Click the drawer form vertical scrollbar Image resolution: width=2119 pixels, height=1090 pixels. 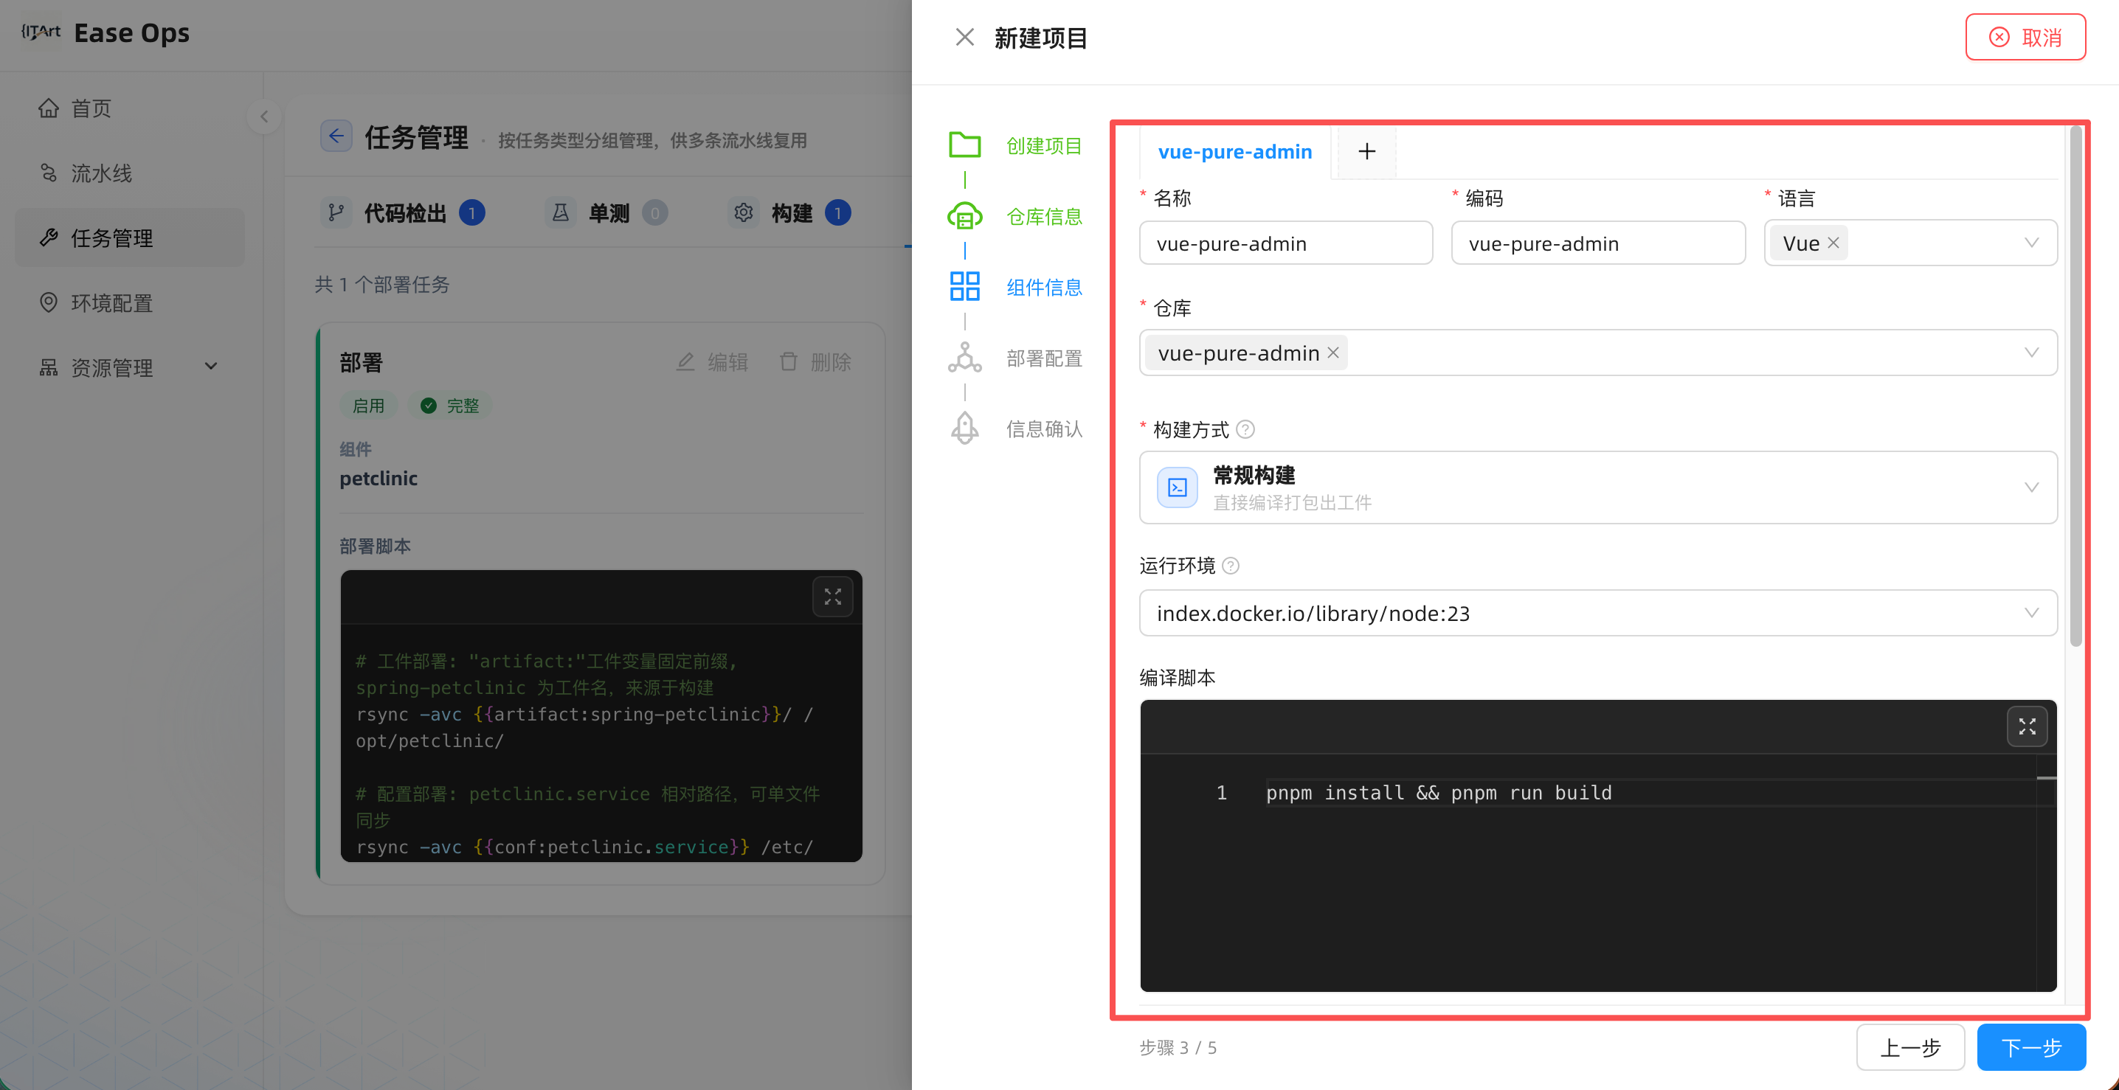(x=2075, y=386)
